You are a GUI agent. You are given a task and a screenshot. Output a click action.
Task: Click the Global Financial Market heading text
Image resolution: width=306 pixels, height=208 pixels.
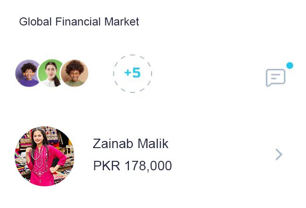tap(79, 22)
